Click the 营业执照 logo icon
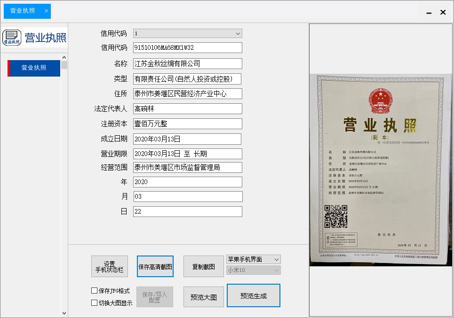This screenshot has width=454, height=318. click(11, 37)
